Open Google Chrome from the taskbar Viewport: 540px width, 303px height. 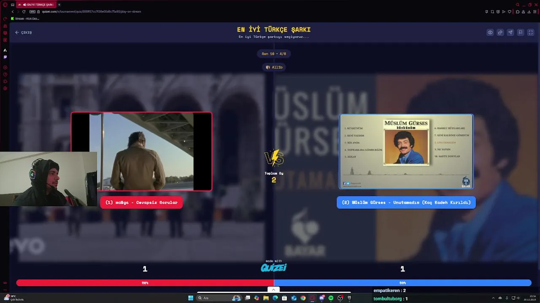click(x=303, y=298)
